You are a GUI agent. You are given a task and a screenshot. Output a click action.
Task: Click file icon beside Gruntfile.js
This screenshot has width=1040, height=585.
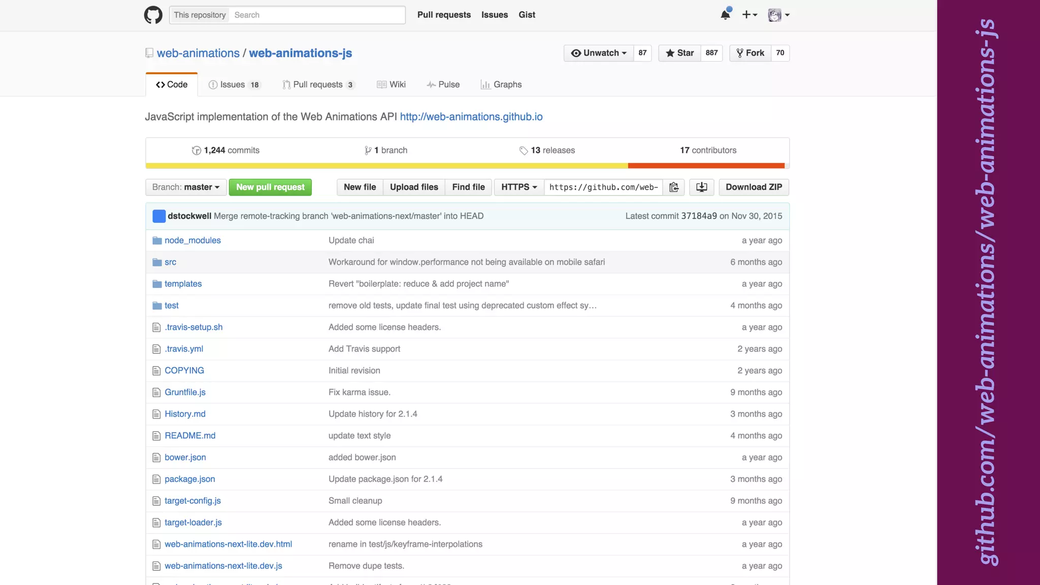click(x=156, y=393)
